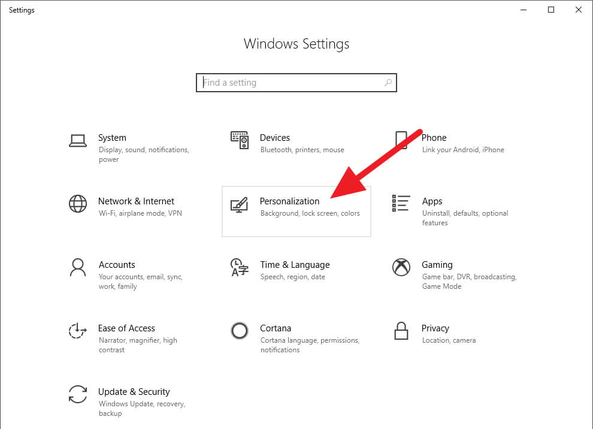Click 'Windows Update, recovery, backup' description
Screen dimensions: 593x429
coord(142,409)
